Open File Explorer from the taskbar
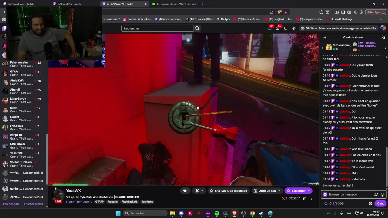 [x=172, y=213]
